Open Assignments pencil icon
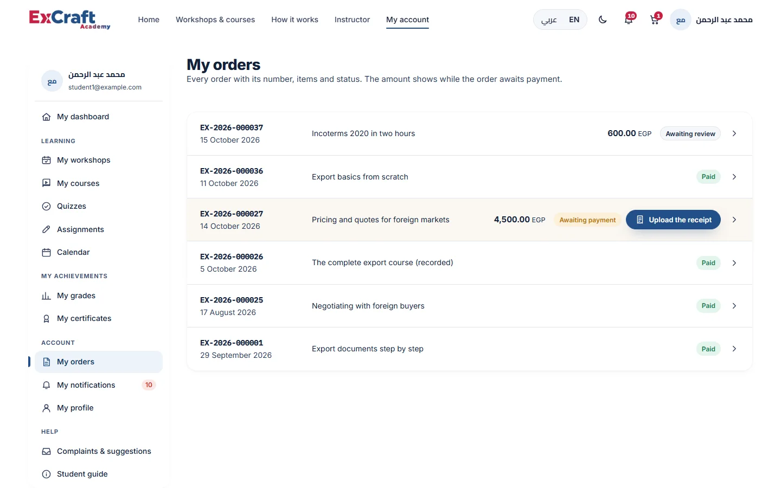Viewport: 781px width, 488px height. [x=47, y=229]
